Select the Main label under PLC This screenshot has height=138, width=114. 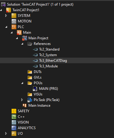(27, 33)
